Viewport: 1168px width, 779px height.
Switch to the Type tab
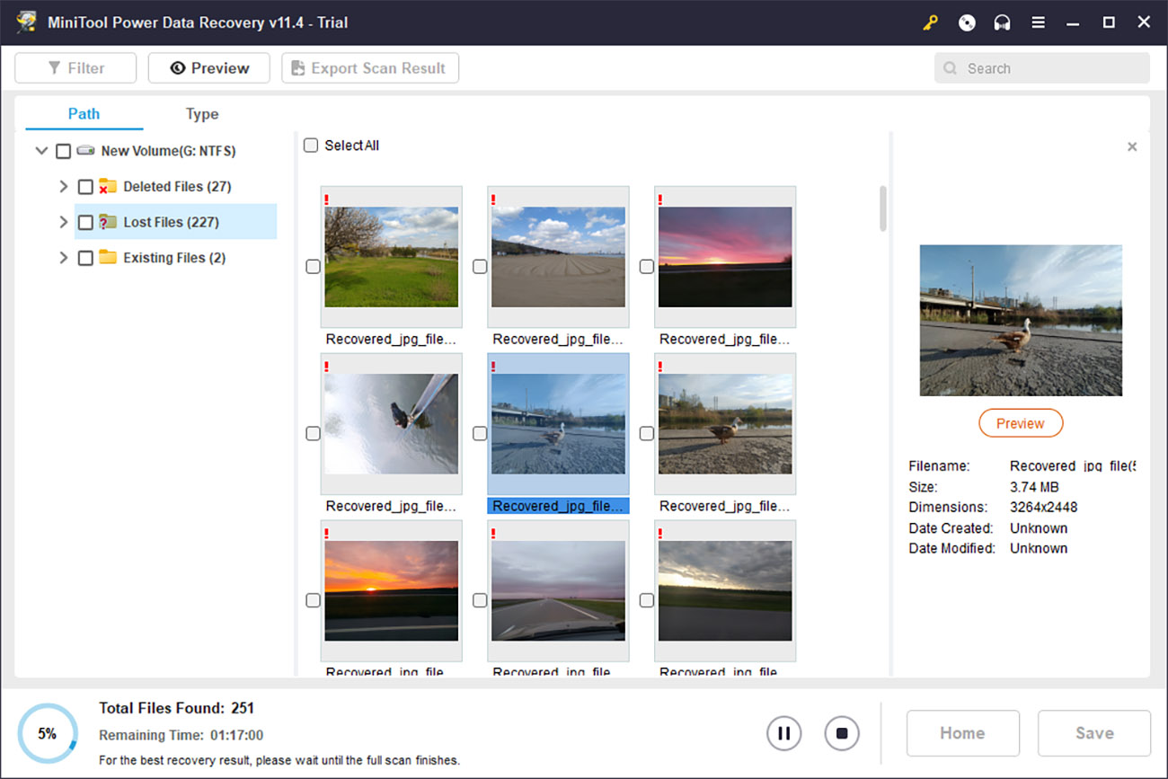(202, 114)
